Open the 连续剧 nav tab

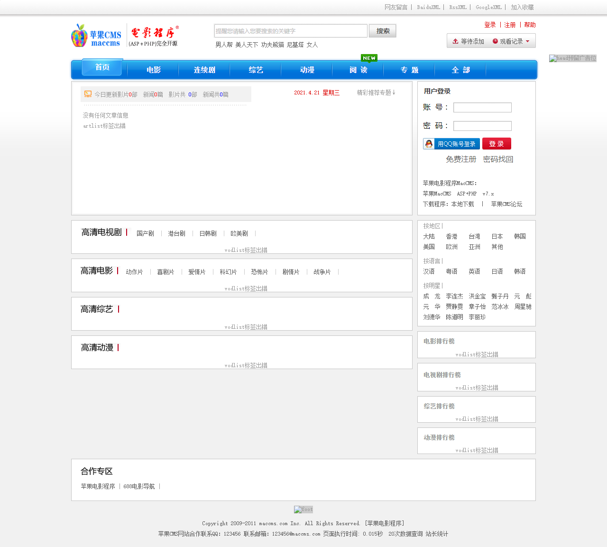204,70
